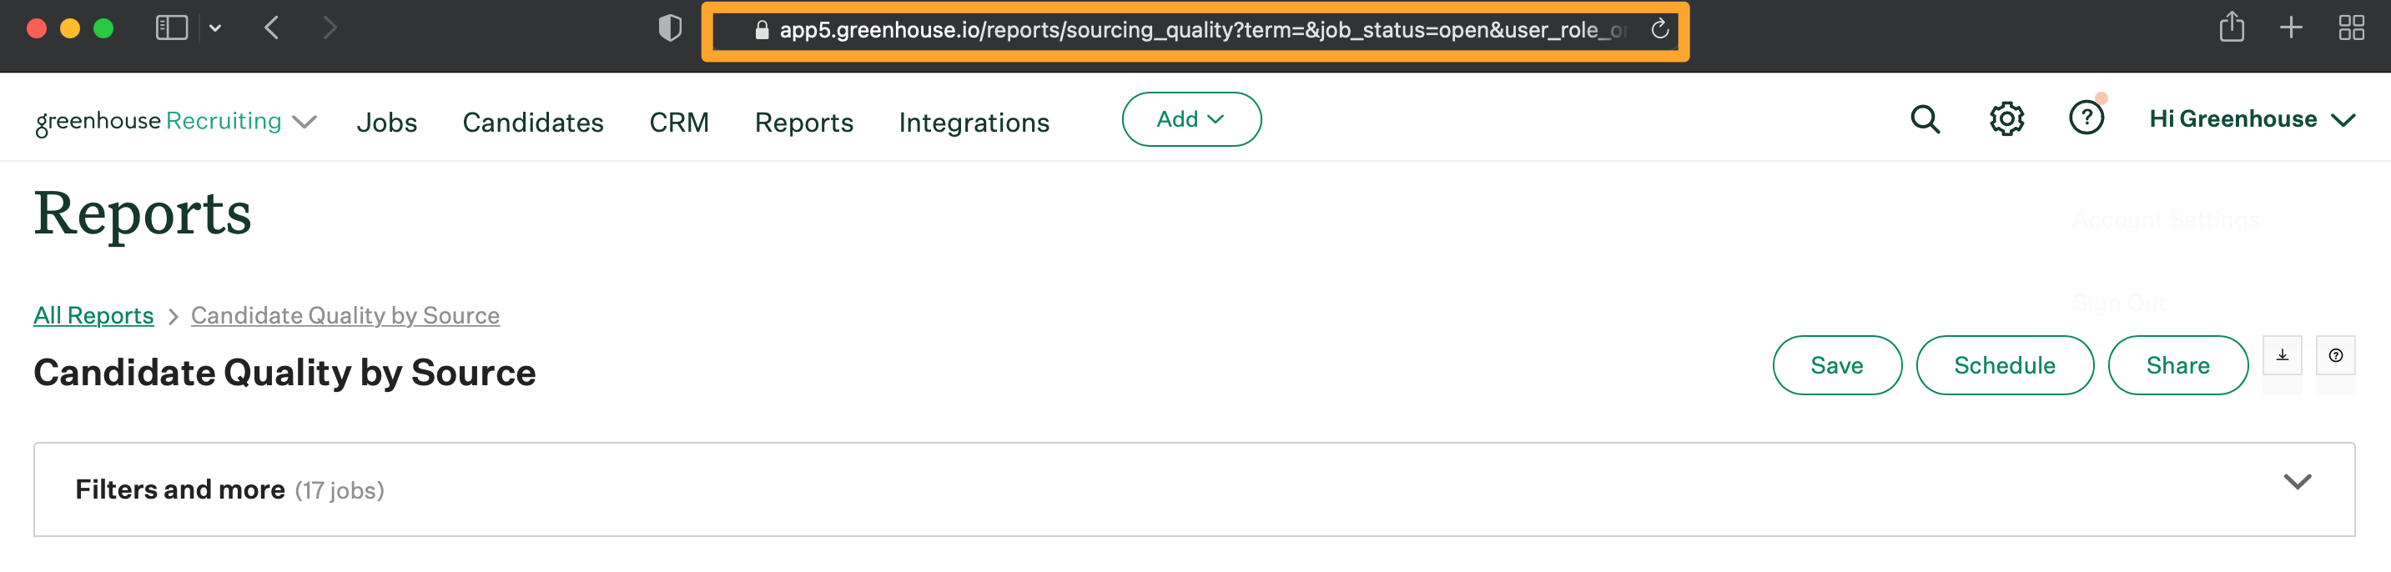Toggle the Safari sidebar
The image size is (2391, 572).
tap(172, 28)
